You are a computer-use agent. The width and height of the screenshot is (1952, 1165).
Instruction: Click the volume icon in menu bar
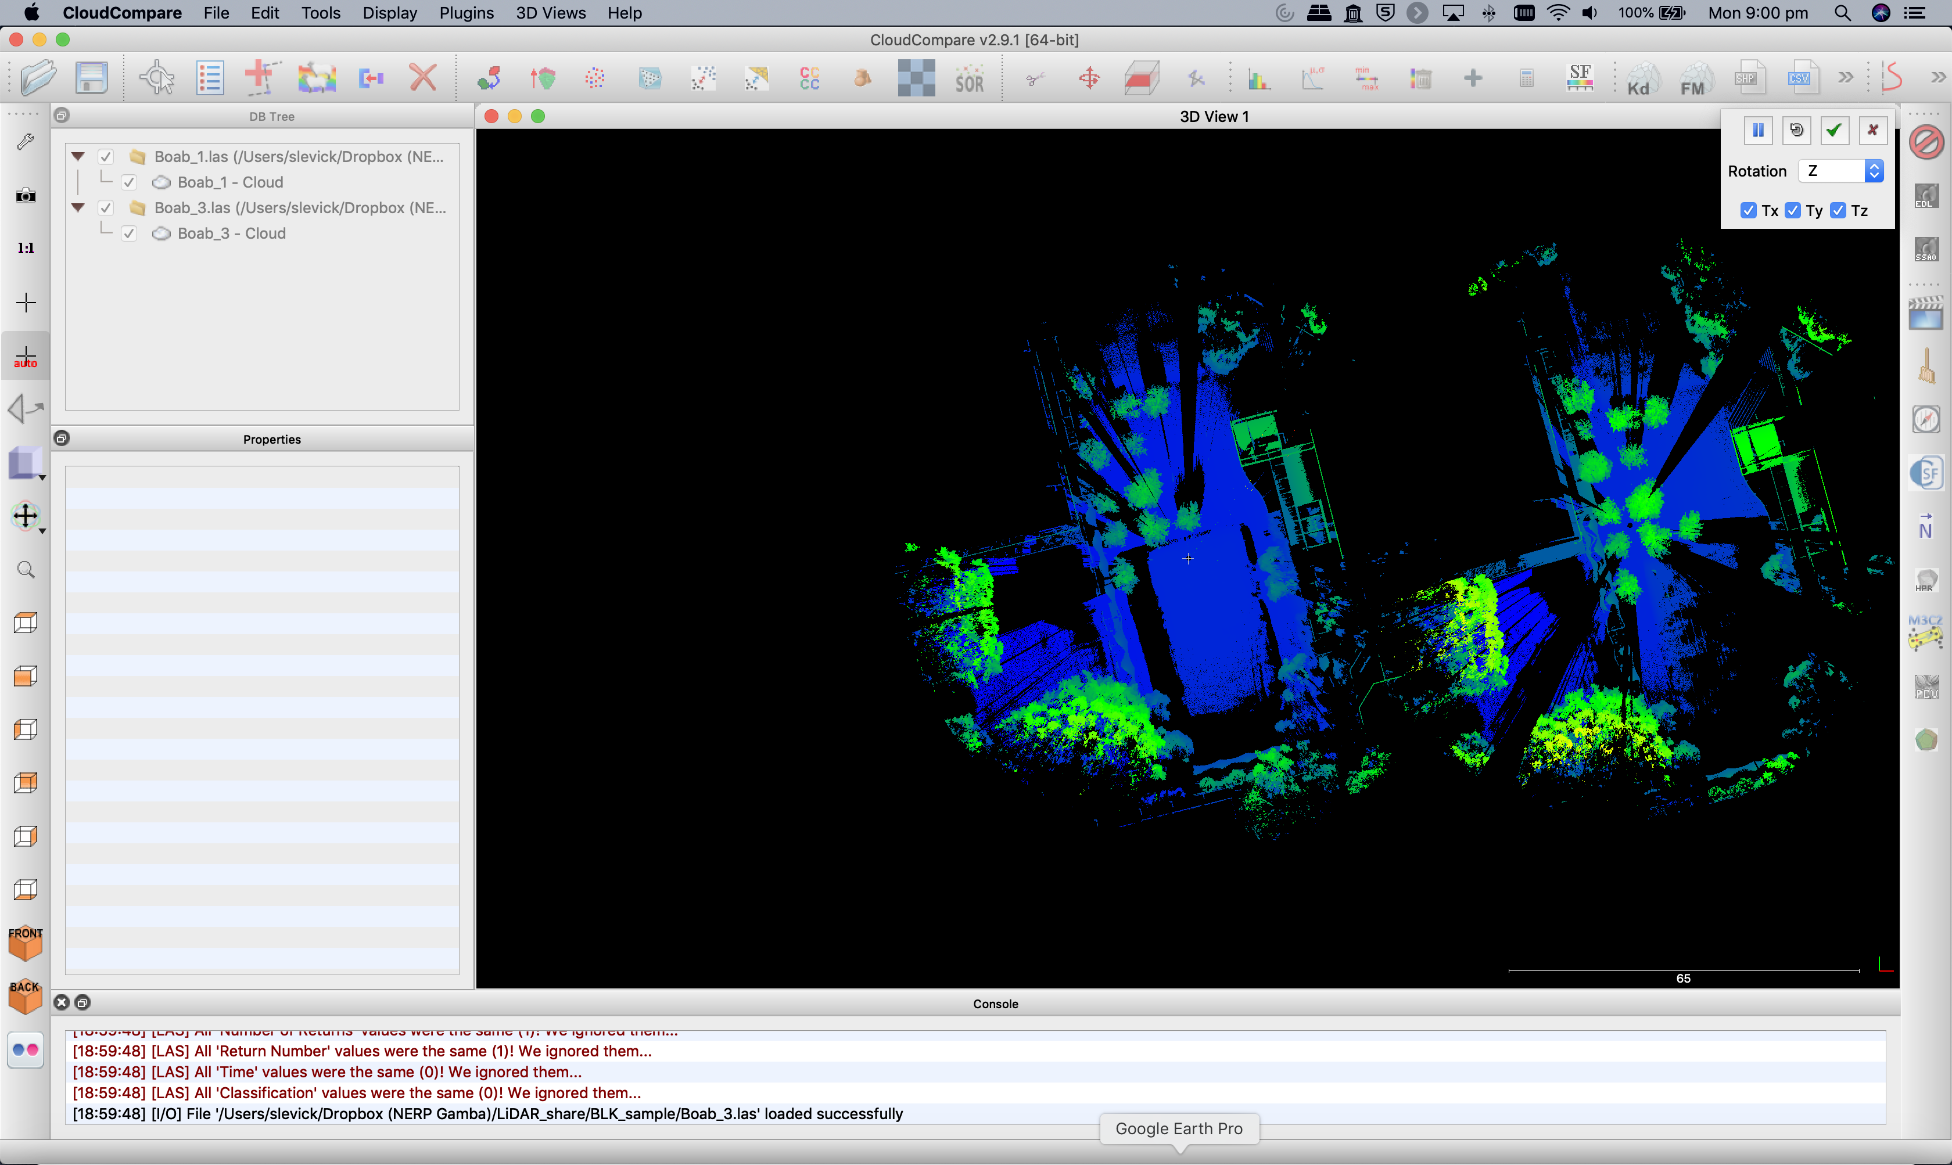(x=1590, y=13)
